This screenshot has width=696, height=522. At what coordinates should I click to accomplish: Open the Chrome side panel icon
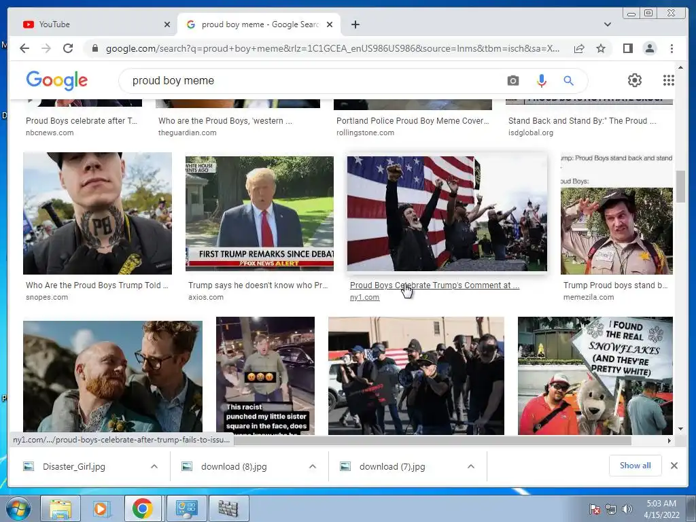(x=627, y=48)
